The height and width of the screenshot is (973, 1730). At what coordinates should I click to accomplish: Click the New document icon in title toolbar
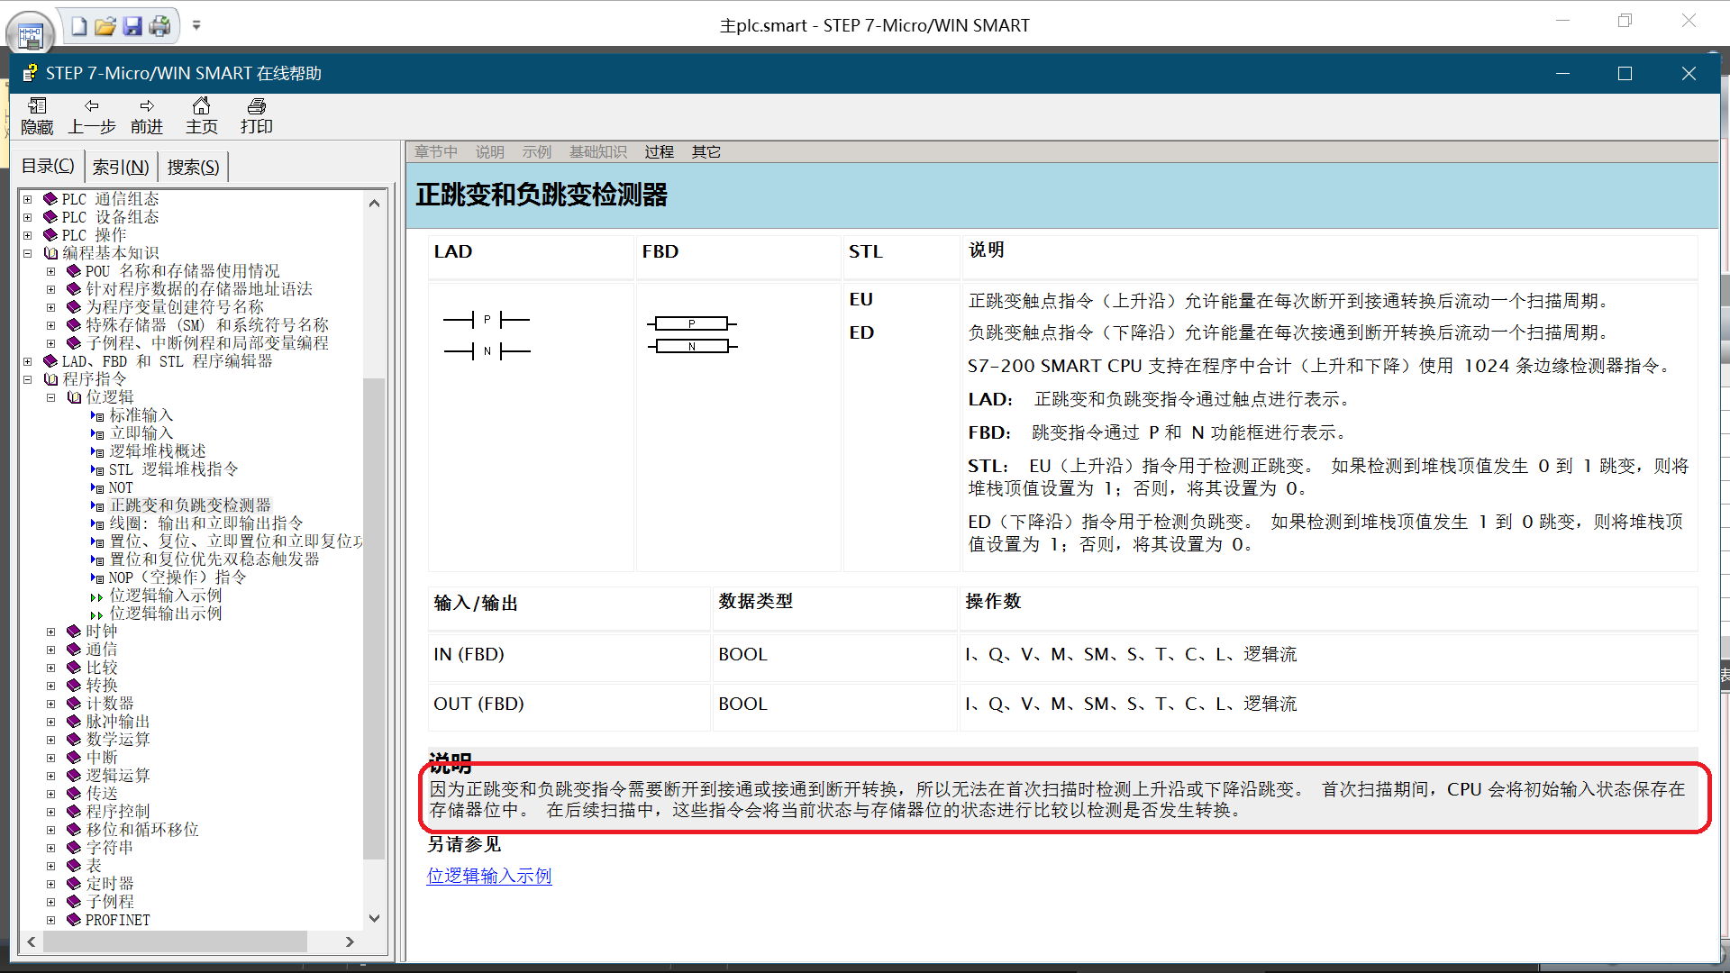pos(79,26)
